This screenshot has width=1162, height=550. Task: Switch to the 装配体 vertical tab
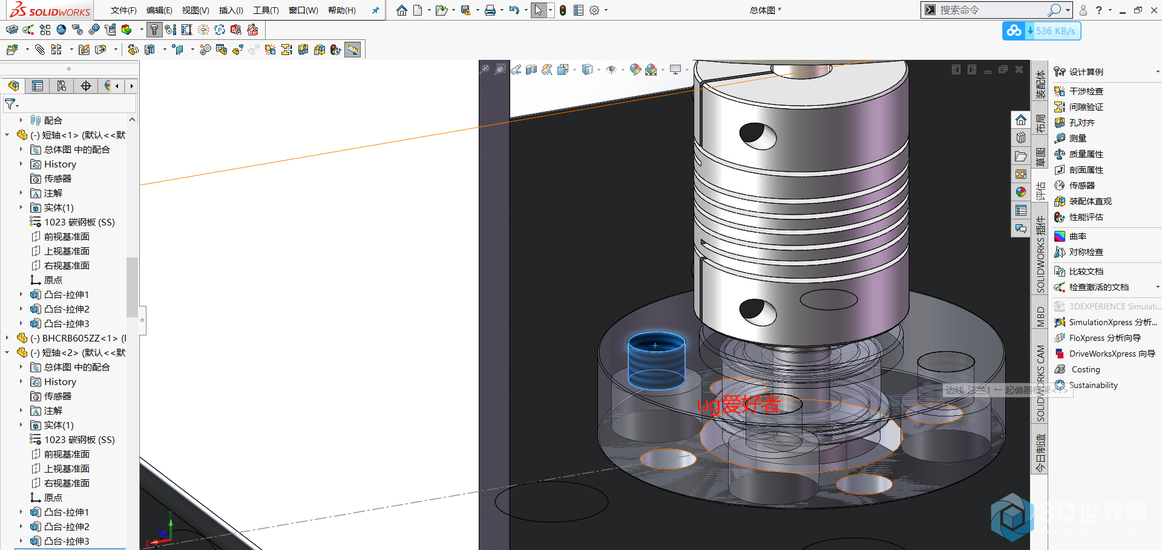tap(1040, 85)
